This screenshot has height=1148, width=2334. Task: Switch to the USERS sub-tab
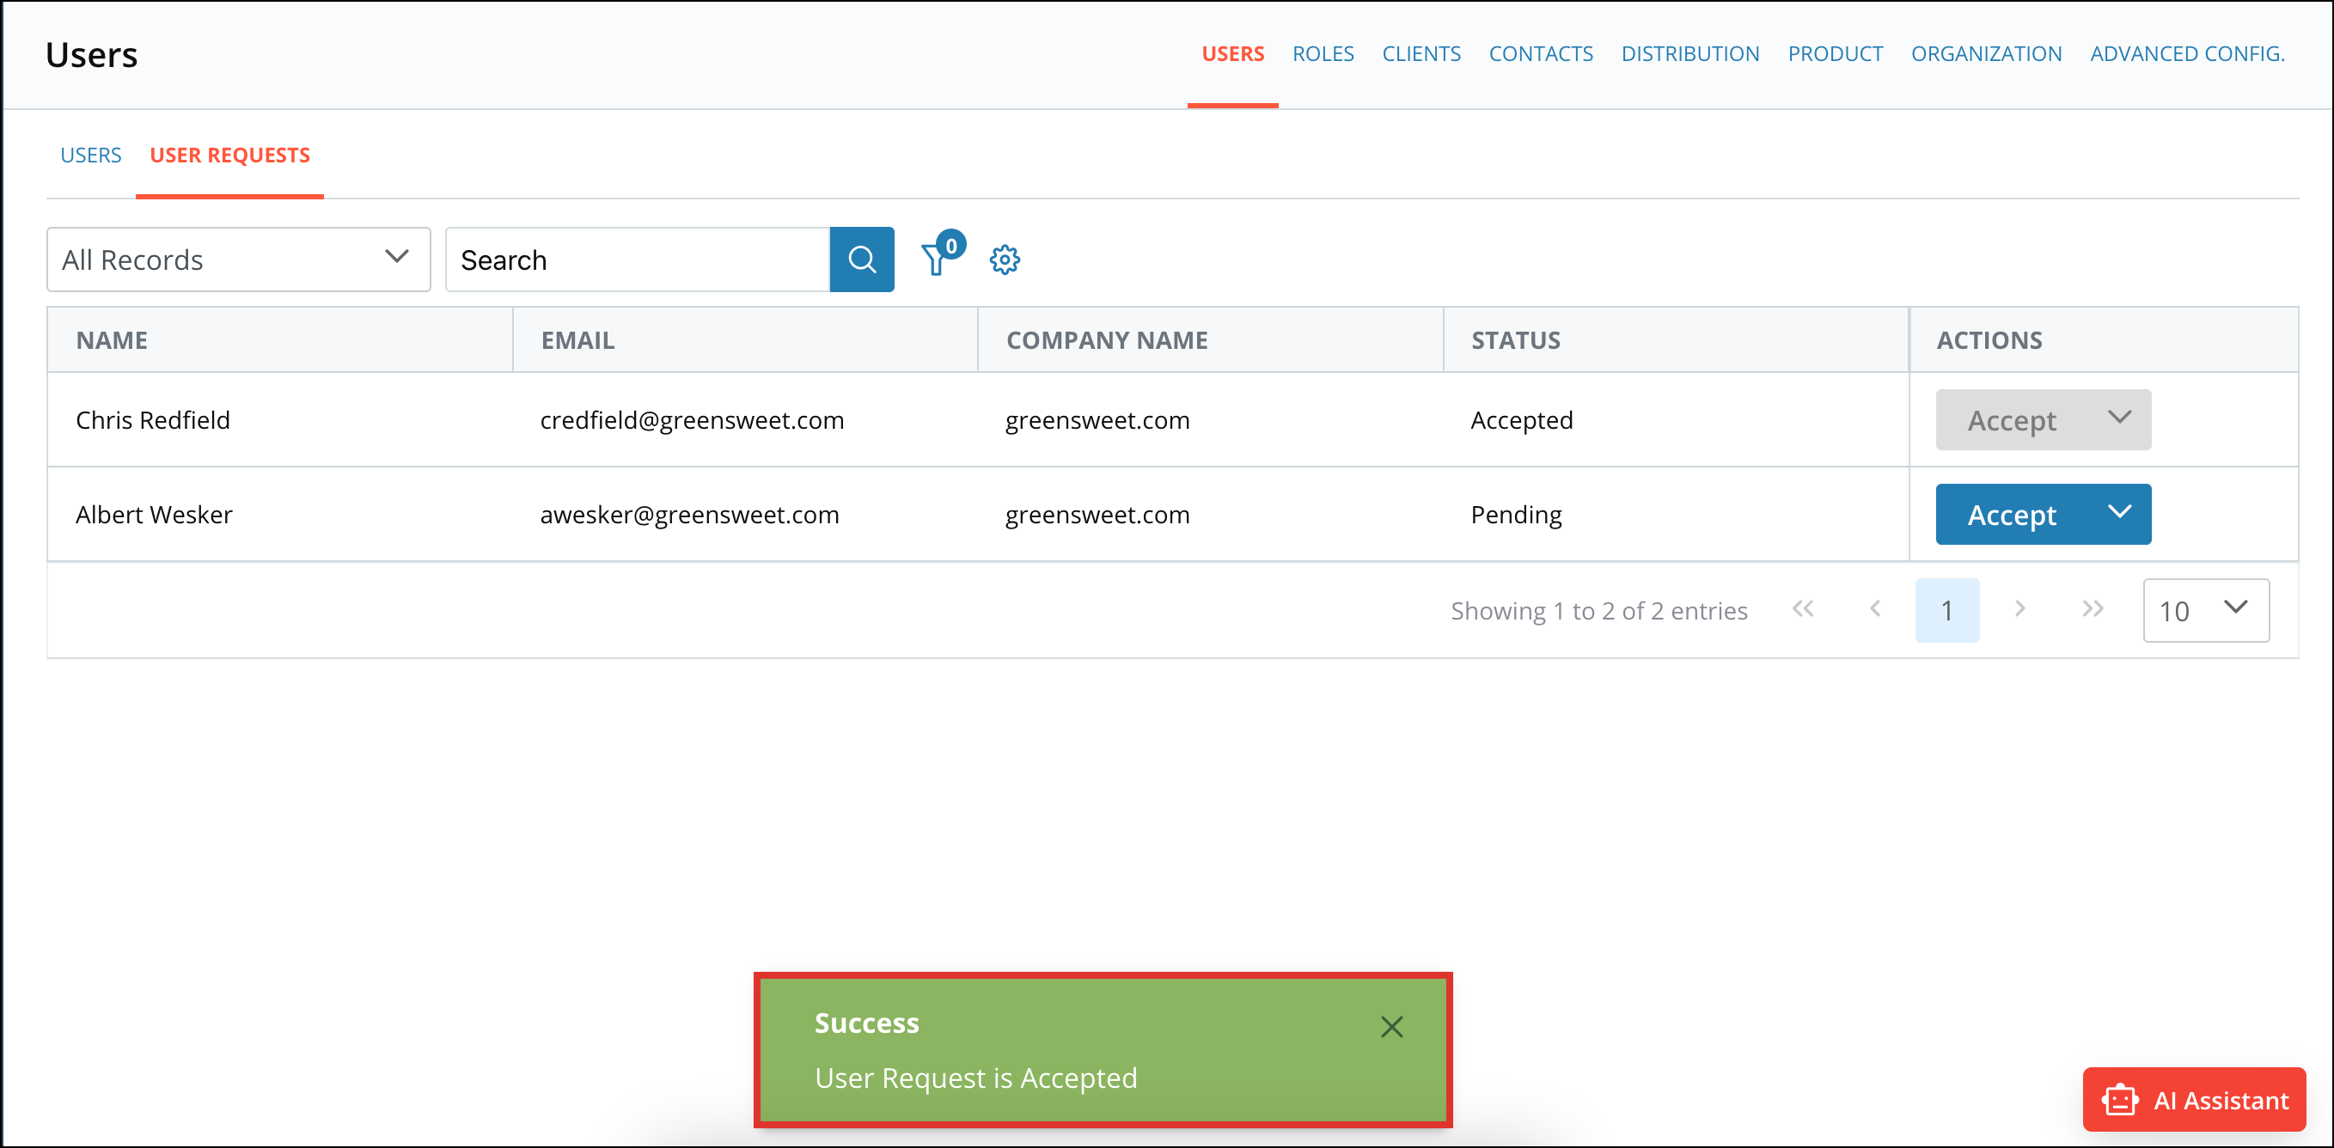pyautogui.click(x=90, y=155)
